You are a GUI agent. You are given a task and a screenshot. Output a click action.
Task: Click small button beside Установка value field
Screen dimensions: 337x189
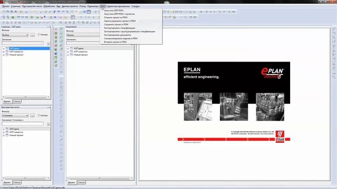[48, 124]
